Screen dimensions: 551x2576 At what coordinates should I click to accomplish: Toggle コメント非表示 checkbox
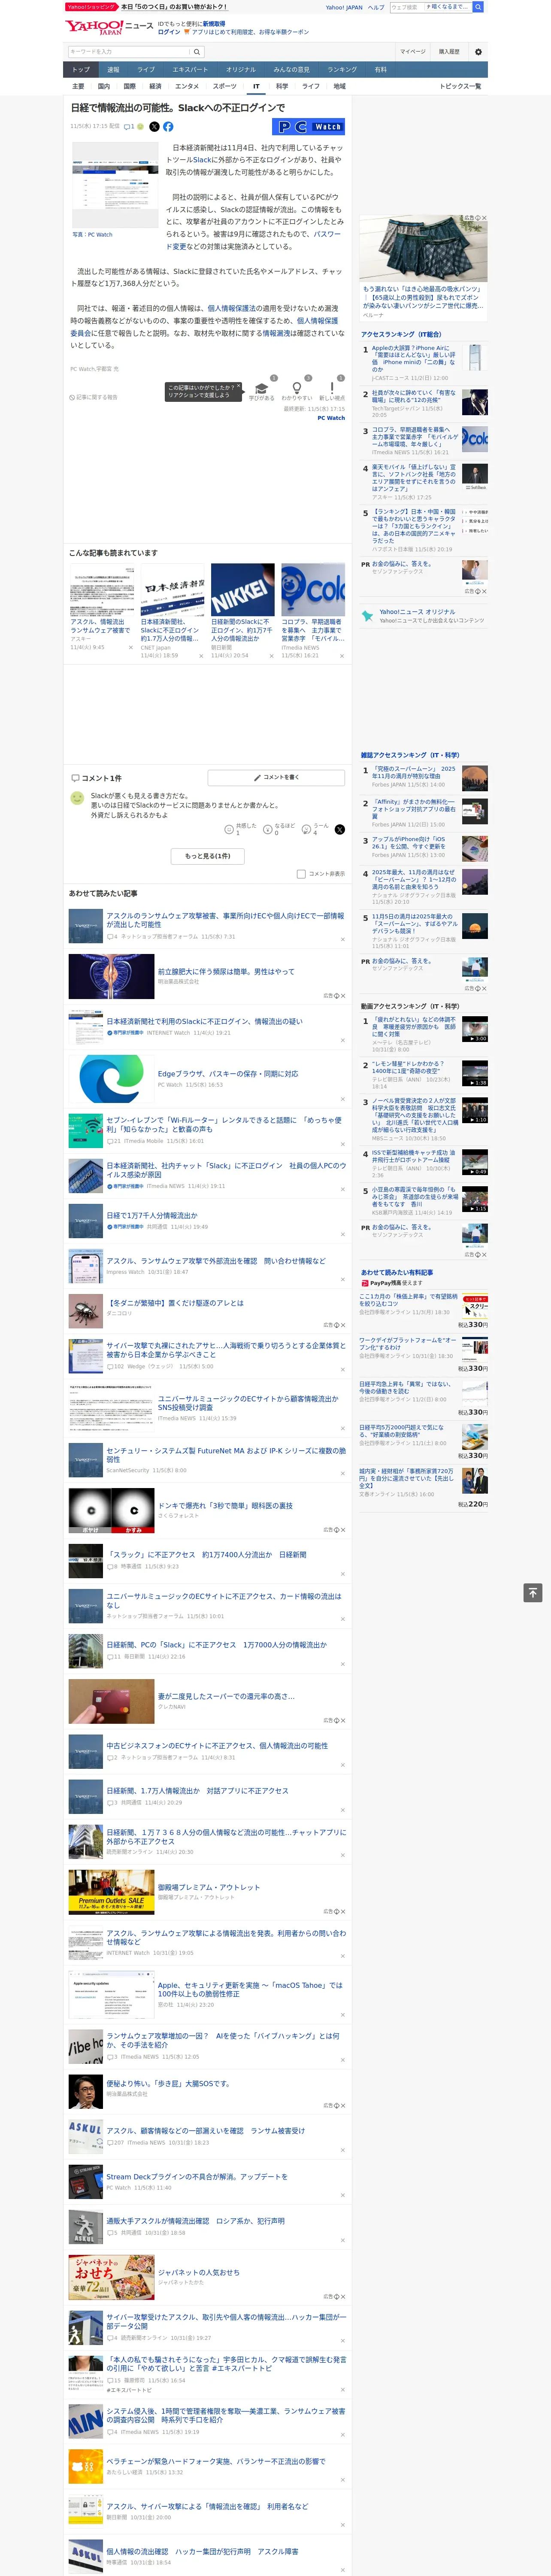click(x=301, y=874)
